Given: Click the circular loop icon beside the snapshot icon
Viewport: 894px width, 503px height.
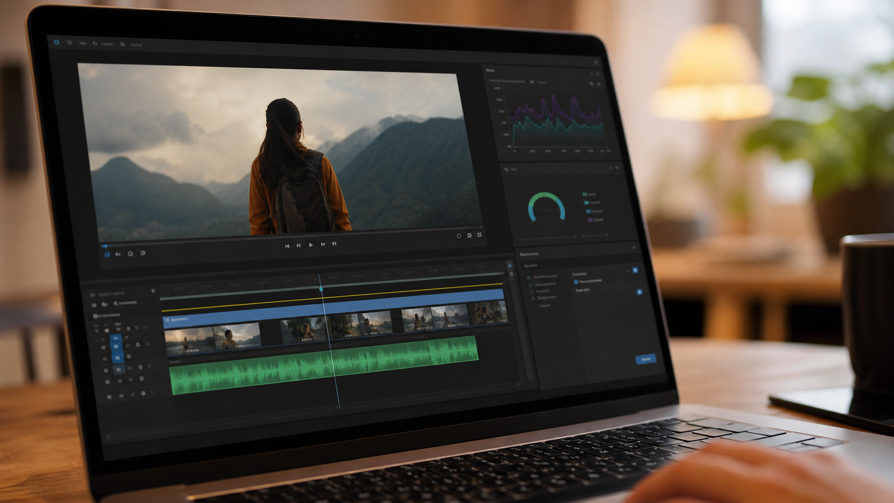Looking at the screenshot, I should (x=459, y=236).
